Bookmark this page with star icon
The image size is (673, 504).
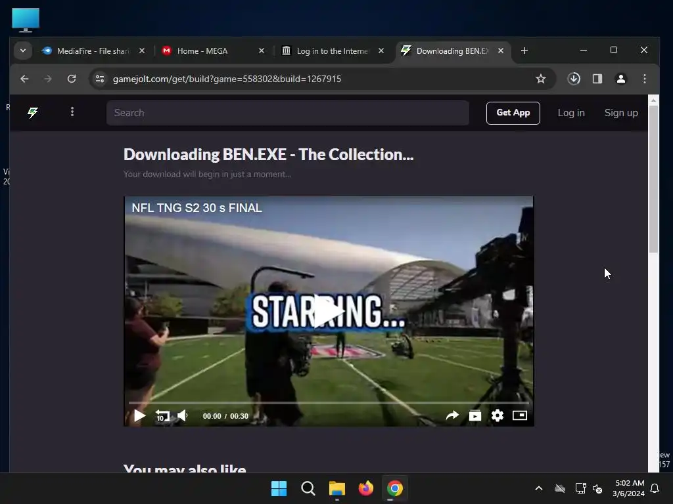pyautogui.click(x=541, y=79)
